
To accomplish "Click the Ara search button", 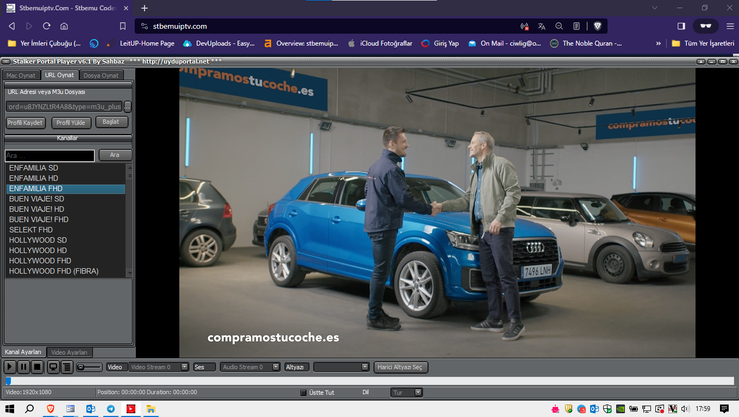I will [x=115, y=155].
